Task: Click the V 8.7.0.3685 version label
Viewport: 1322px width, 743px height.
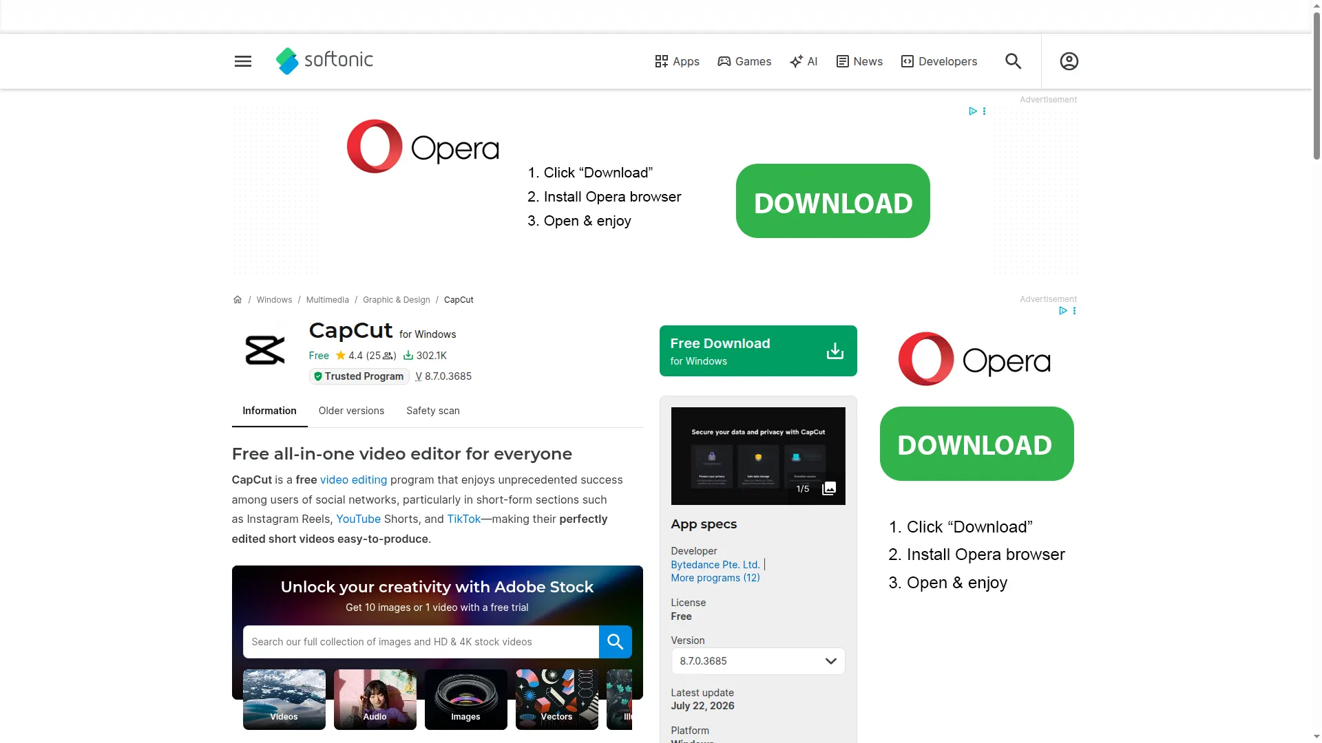Action: pyautogui.click(x=443, y=376)
